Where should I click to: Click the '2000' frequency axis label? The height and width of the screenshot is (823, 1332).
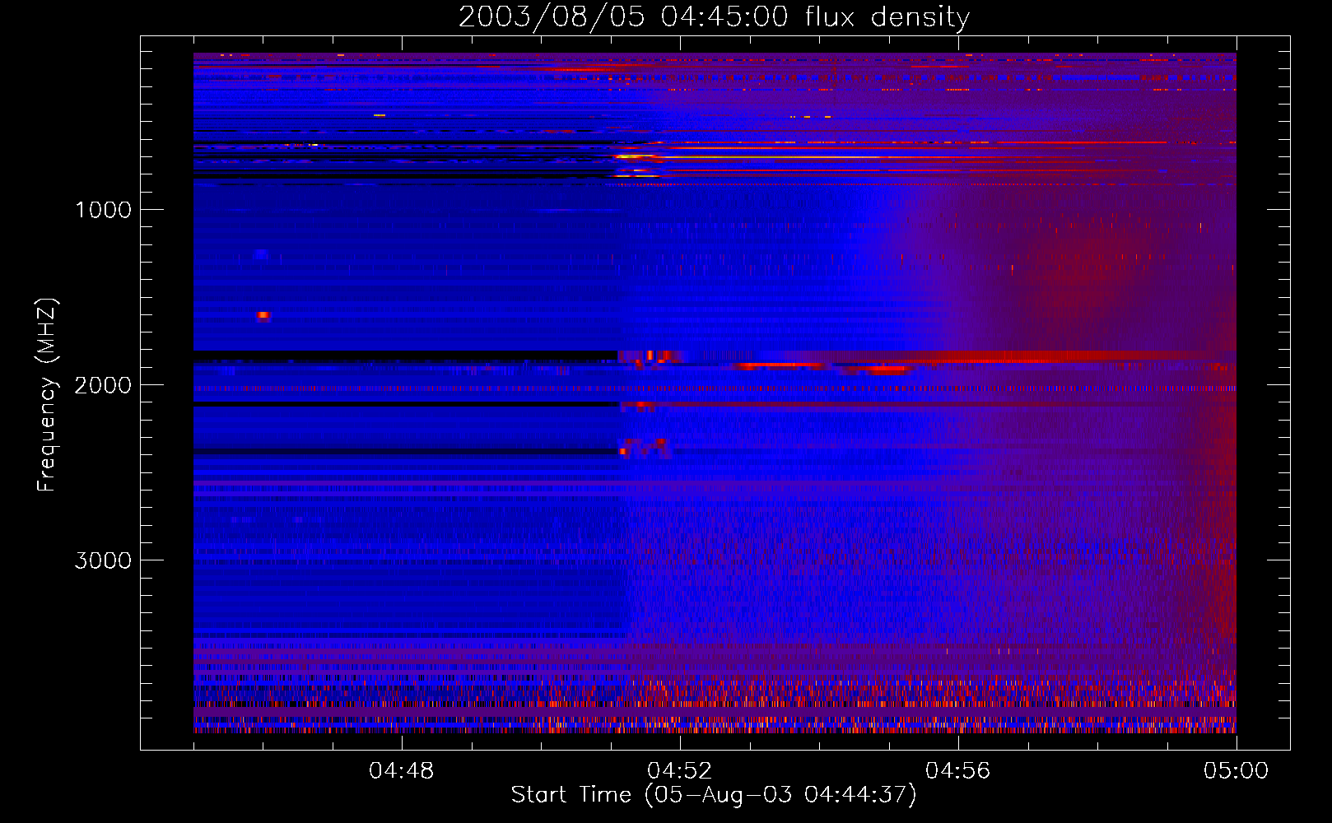click(x=103, y=385)
